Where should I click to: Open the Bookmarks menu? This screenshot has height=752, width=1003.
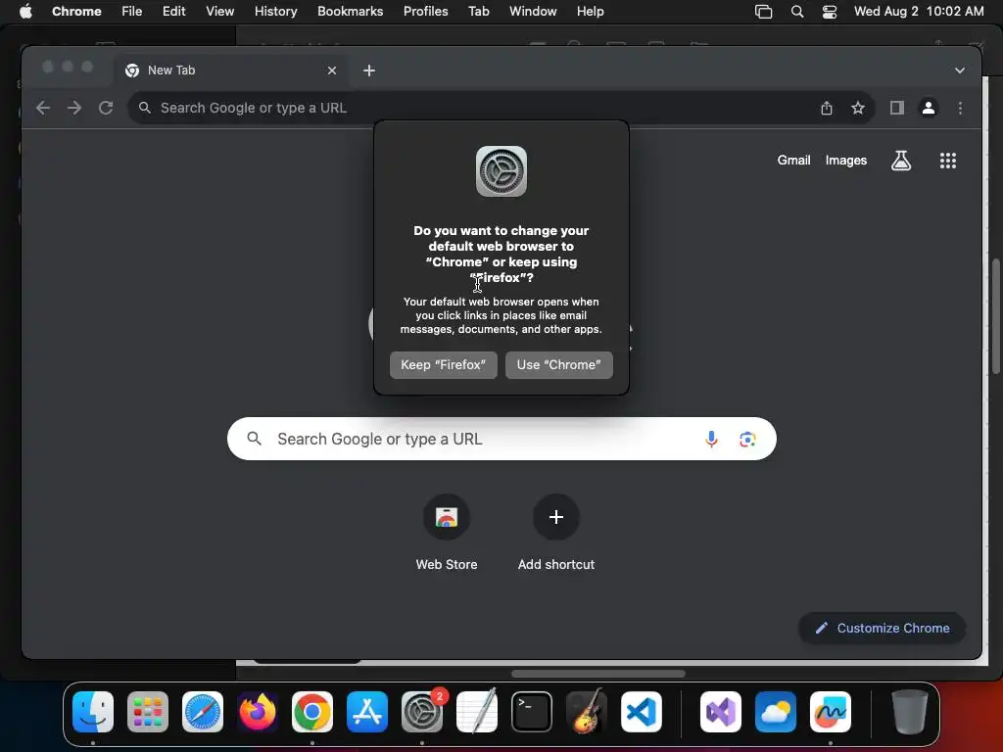(x=350, y=12)
